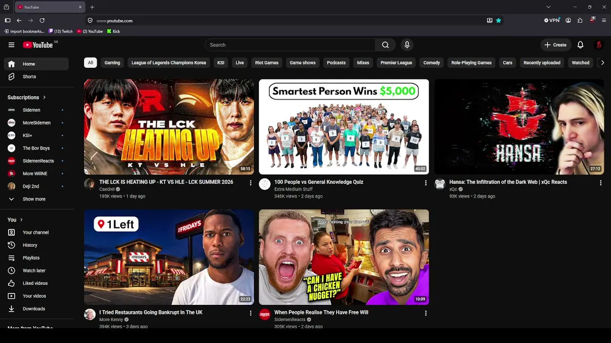This screenshot has height=343, width=611.
Task: Toggle the bookmark star for this page
Action: click(498, 20)
